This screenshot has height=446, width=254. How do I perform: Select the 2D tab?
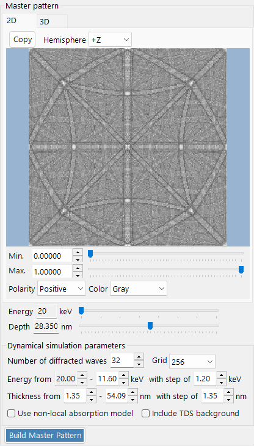point(20,21)
